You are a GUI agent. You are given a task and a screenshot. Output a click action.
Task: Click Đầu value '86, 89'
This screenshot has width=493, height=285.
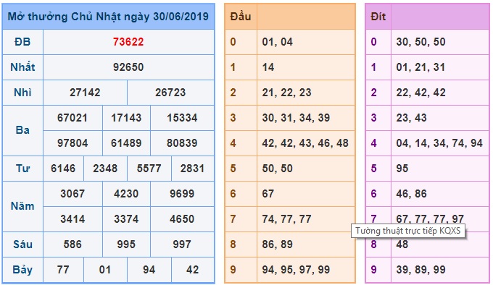[277, 244]
